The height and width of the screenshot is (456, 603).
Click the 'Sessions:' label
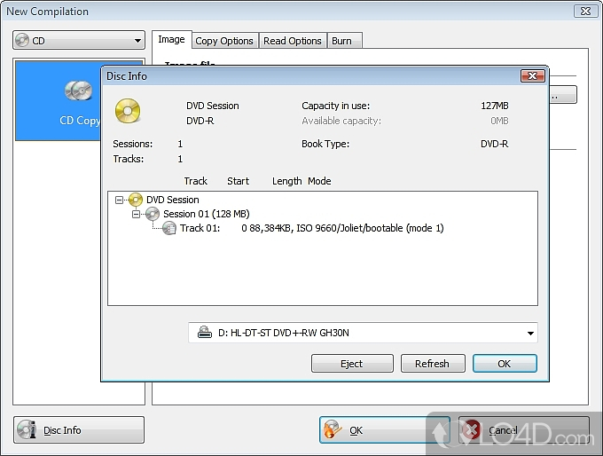click(x=132, y=144)
